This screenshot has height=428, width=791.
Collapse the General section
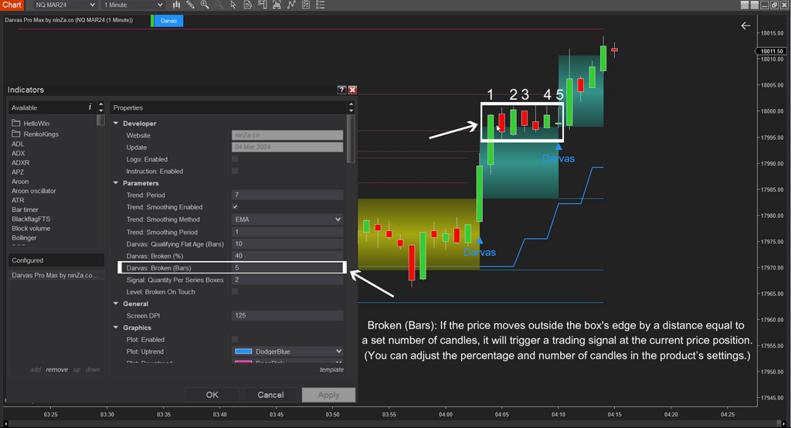tap(116, 304)
